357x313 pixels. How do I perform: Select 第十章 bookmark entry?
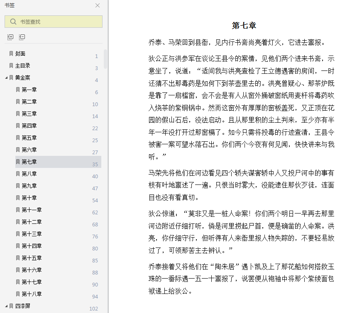(x=29, y=198)
